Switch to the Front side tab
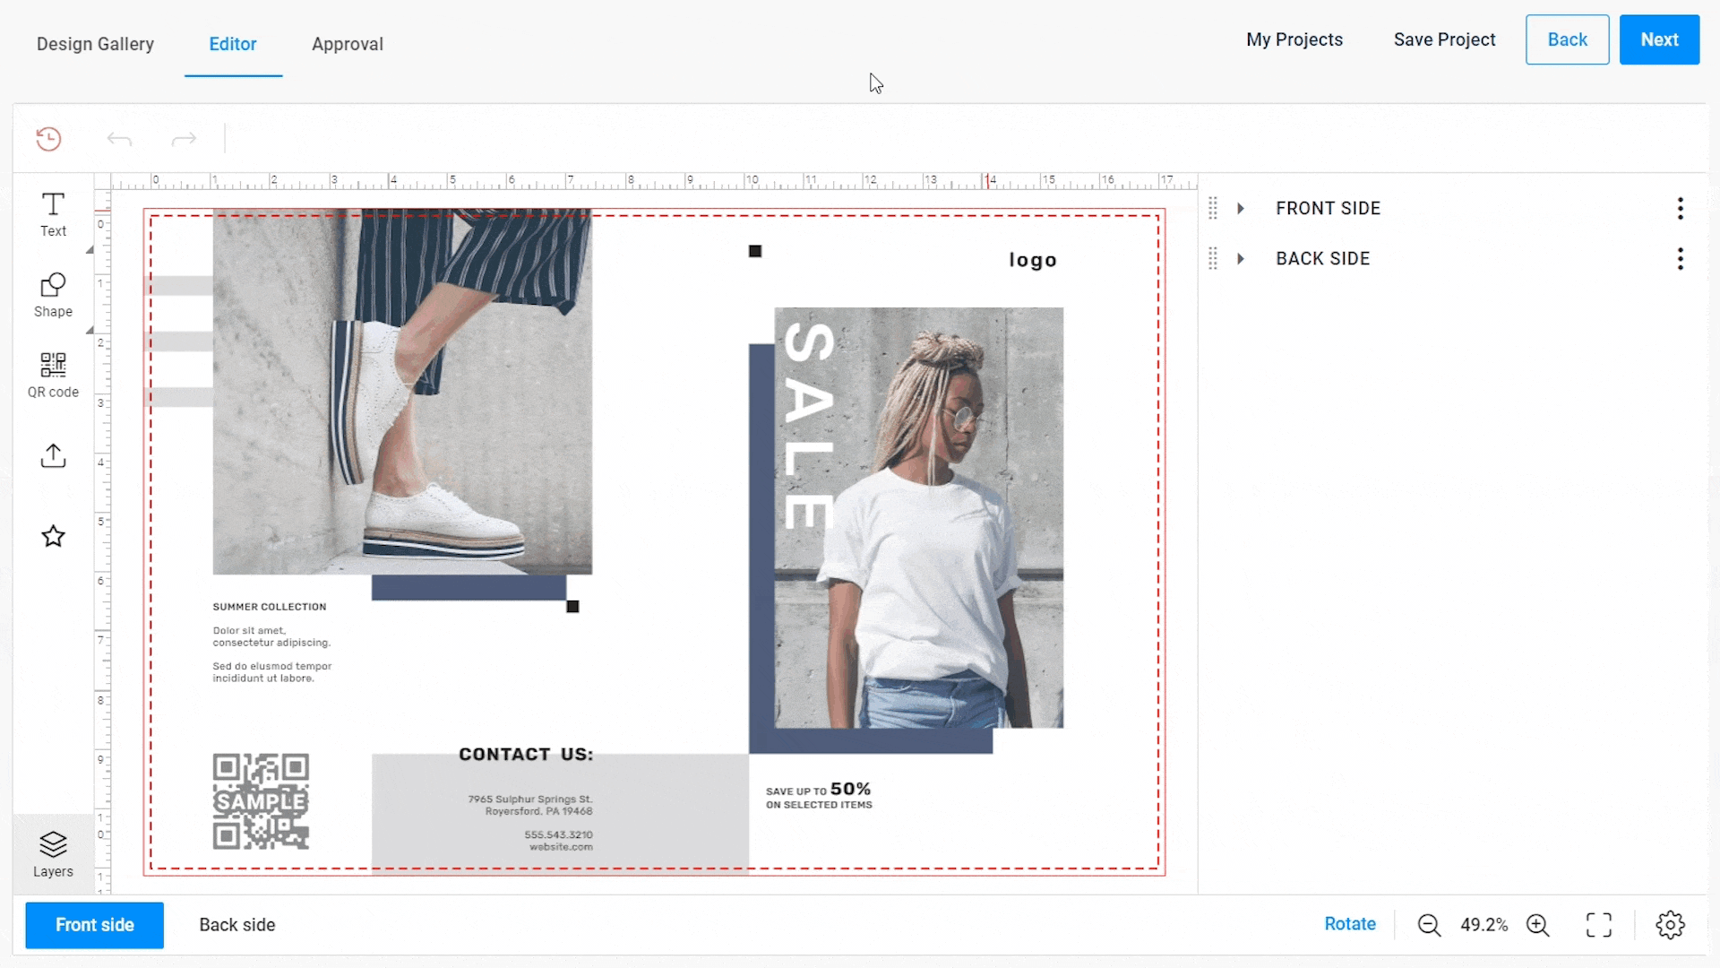The height and width of the screenshot is (968, 1720). (x=94, y=924)
